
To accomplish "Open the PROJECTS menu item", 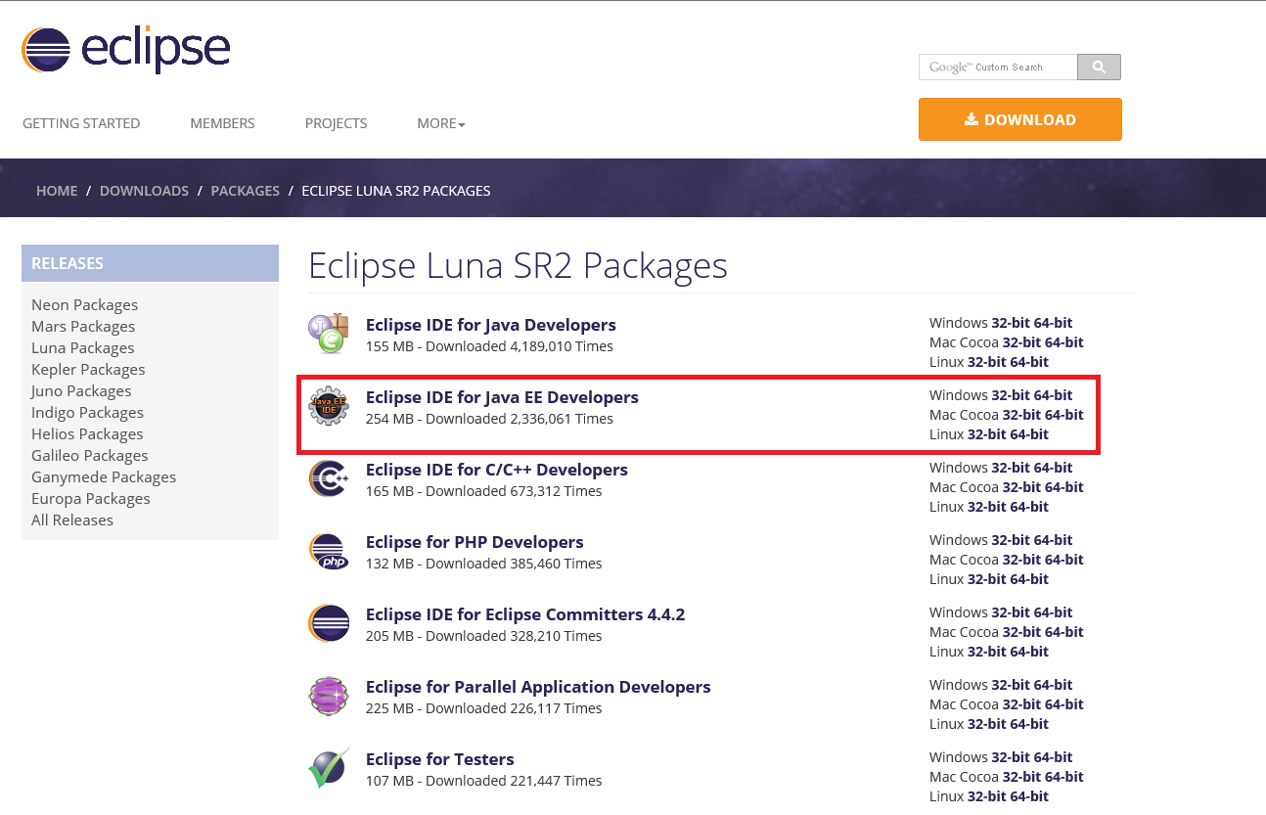I will (x=336, y=123).
